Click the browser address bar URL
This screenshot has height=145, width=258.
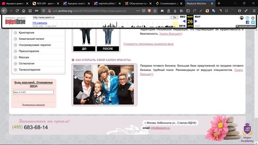[89, 11]
